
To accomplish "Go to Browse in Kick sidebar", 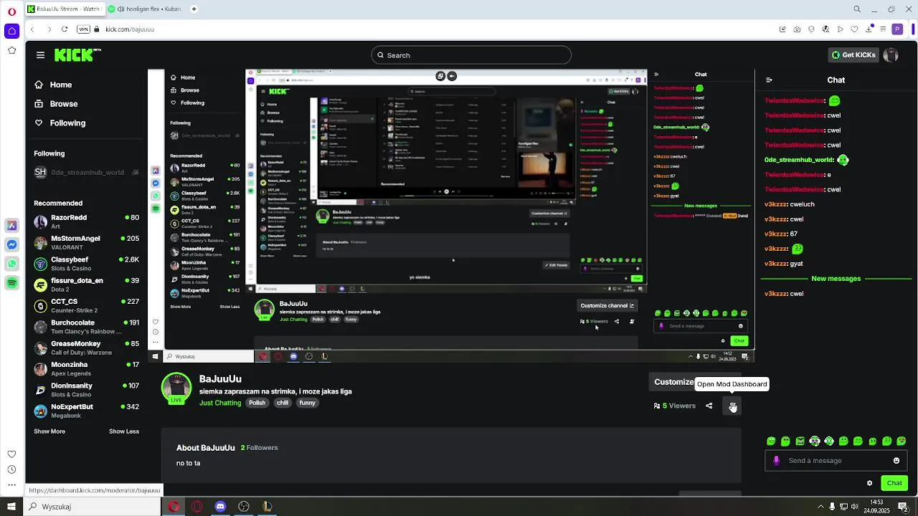I will [x=56, y=104].
